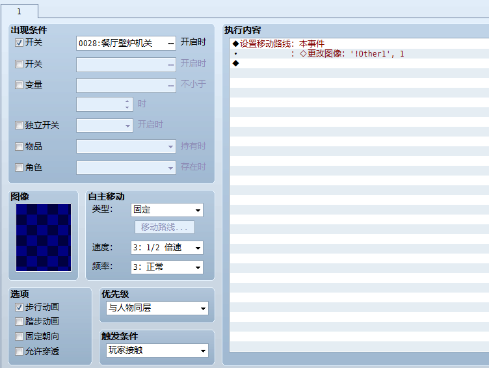
Task: Toggle the 固定朝向 option
Action: [19, 337]
